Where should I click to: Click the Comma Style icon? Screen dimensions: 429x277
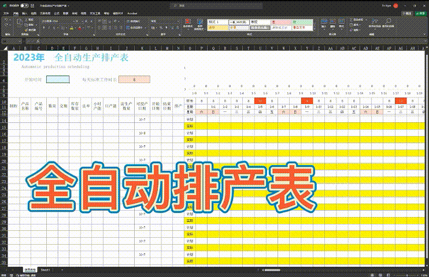[x=166, y=28]
